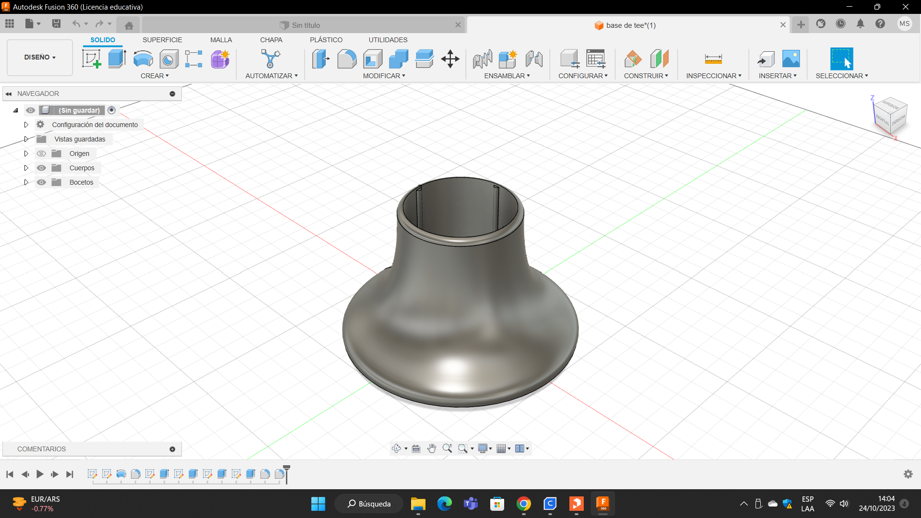Open timeline settings gear
921x518 pixels.
coord(908,474)
